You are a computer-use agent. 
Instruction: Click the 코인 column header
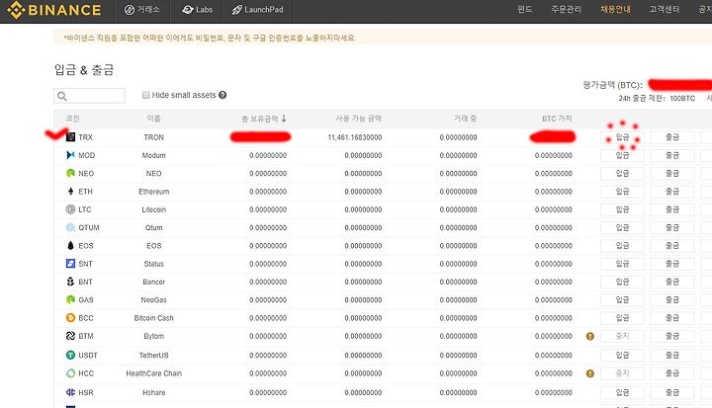(72, 119)
